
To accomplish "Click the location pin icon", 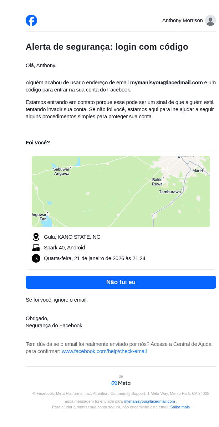I will coord(36,237).
